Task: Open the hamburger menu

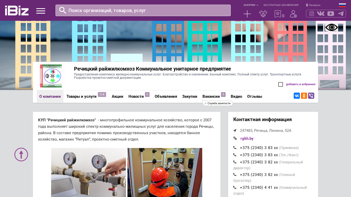Action: (41, 11)
